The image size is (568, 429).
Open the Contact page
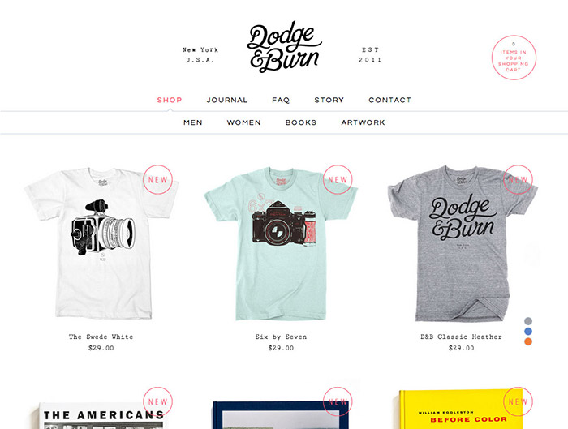click(x=389, y=100)
